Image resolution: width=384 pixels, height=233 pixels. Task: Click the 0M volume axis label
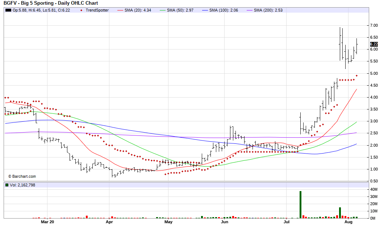[x=373, y=218]
